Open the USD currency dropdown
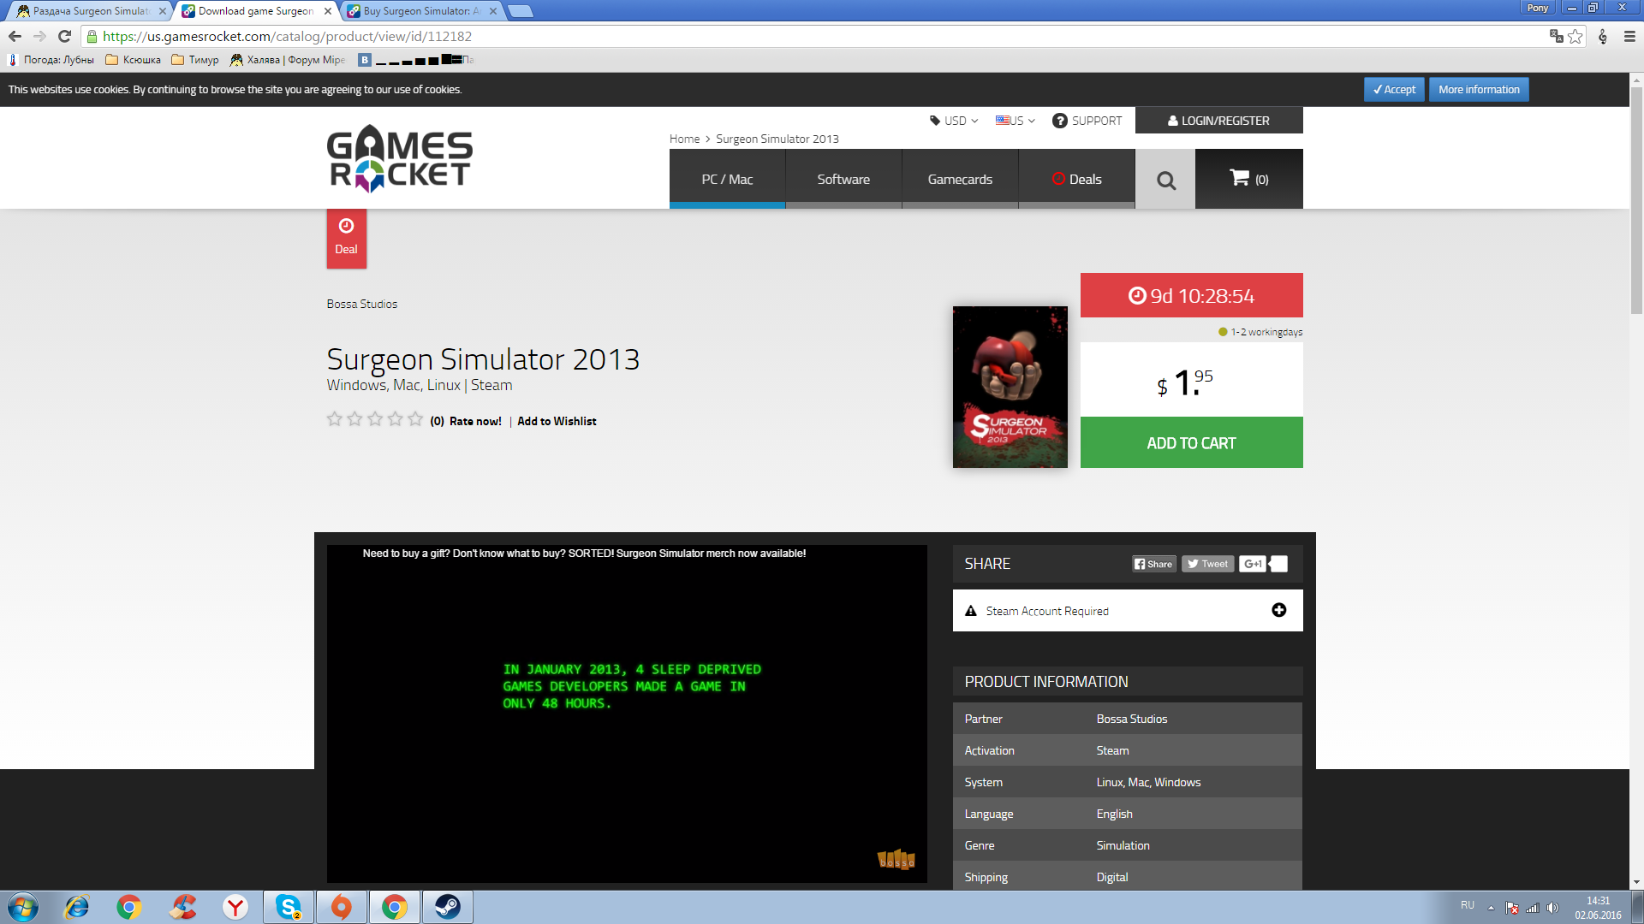The image size is (1644, 924). pyautogui.click(x=954, y=121)
